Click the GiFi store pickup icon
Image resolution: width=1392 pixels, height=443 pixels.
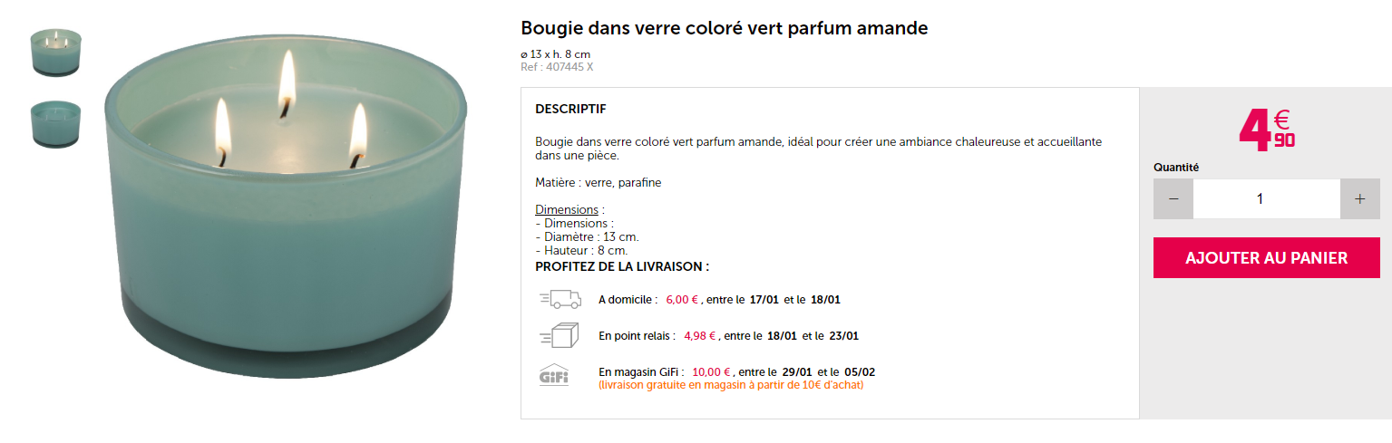553,374
